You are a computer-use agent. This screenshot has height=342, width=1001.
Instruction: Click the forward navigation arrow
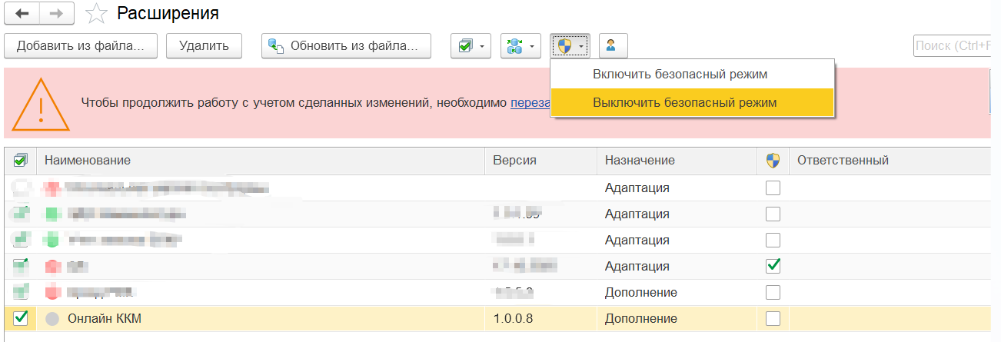tap(57, 13)
